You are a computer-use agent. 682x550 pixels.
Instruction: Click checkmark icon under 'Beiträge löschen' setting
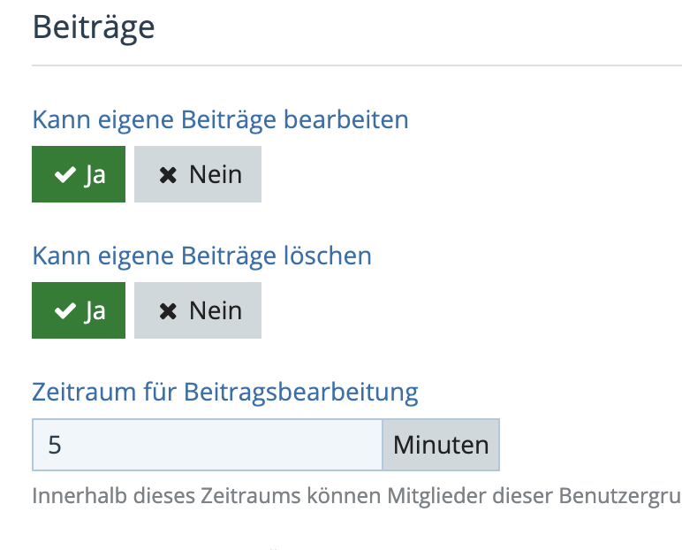click(x=65, y=311)
